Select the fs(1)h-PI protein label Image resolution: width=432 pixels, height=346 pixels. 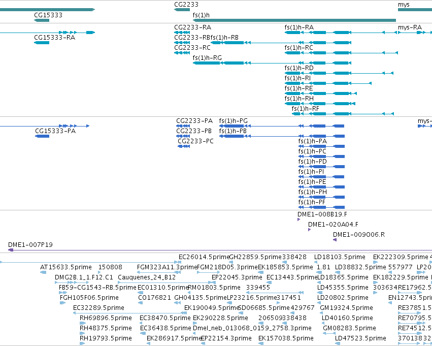[311, 172]
